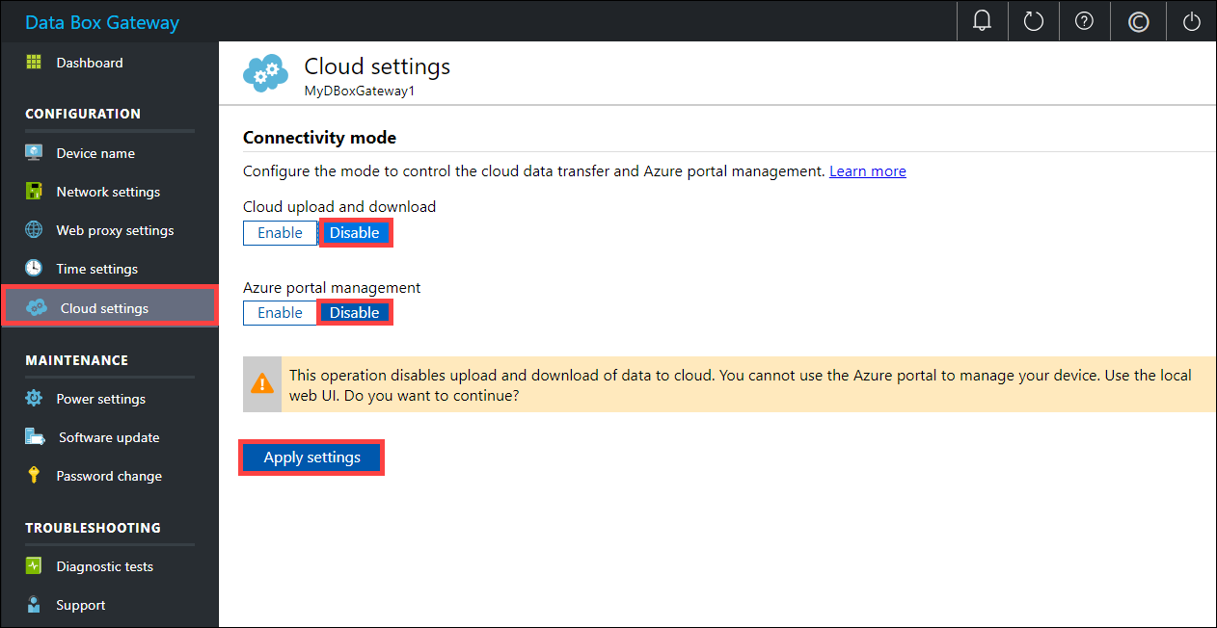Click the warning message text
This screenshot has width=1217, height=628.
[741, 384]
